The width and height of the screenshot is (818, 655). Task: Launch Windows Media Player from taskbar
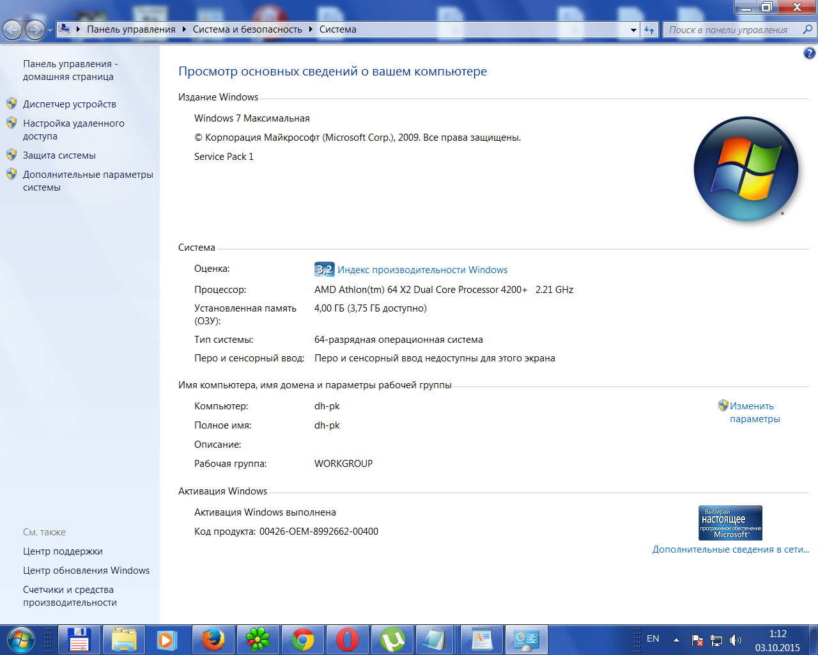[x=166, y=640]
